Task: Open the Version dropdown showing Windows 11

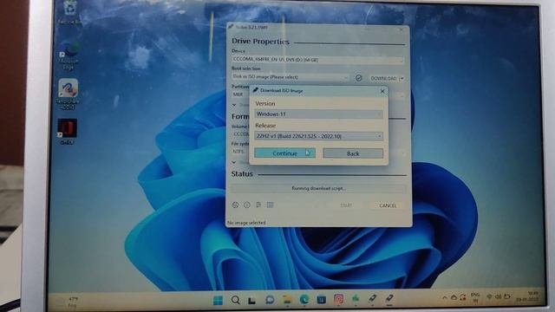Action: (318, 114)
